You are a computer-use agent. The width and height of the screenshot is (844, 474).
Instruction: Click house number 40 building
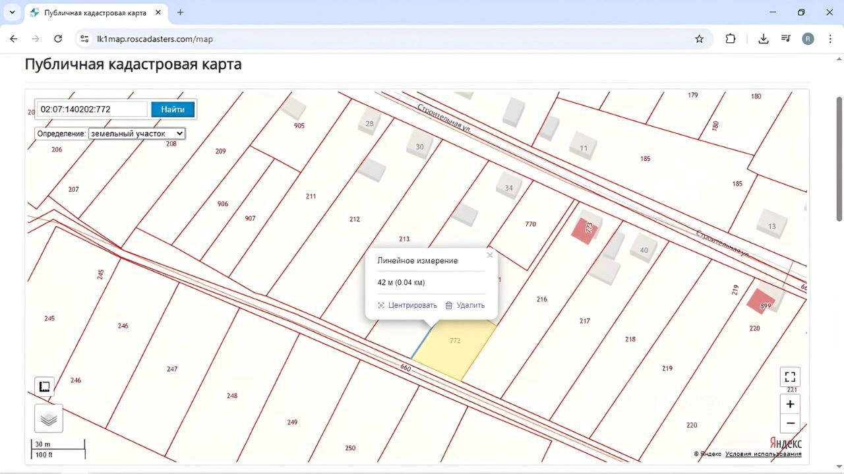(644, 249)
